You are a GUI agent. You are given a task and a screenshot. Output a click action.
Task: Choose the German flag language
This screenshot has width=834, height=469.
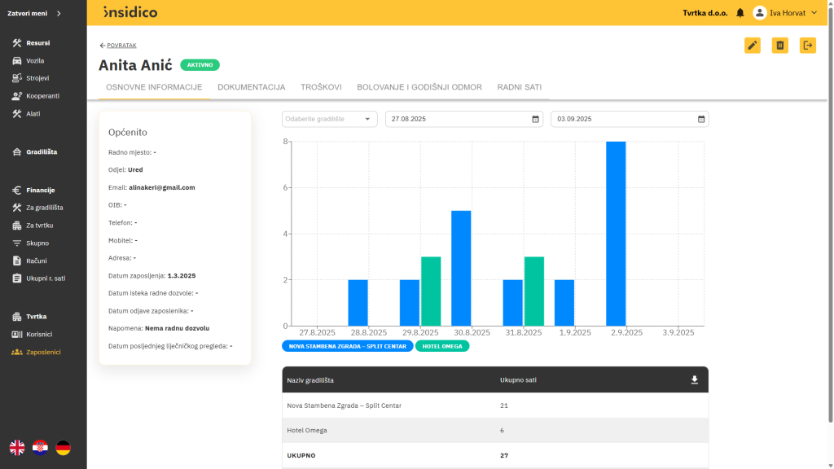[63, 447]
